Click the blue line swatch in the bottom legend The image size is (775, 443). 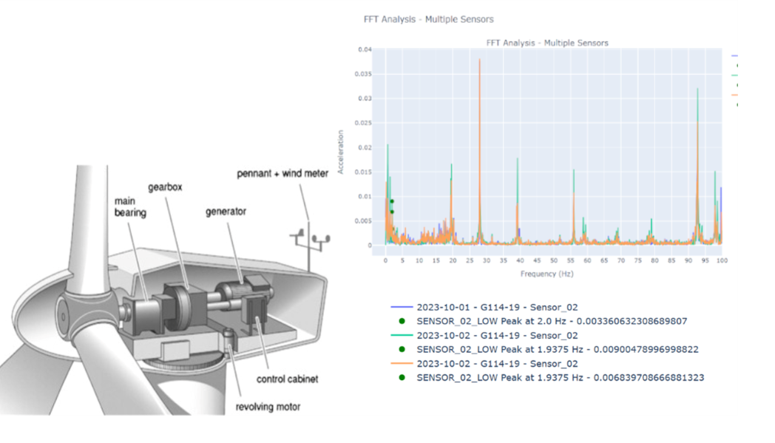point(402,307)
